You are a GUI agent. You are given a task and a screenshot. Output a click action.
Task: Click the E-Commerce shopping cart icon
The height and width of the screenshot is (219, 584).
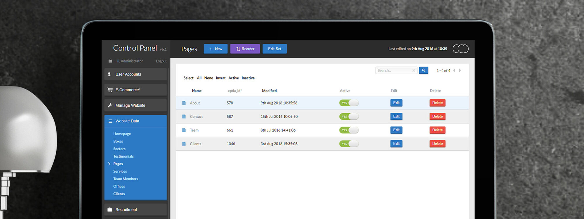click(x=110, y=90)
